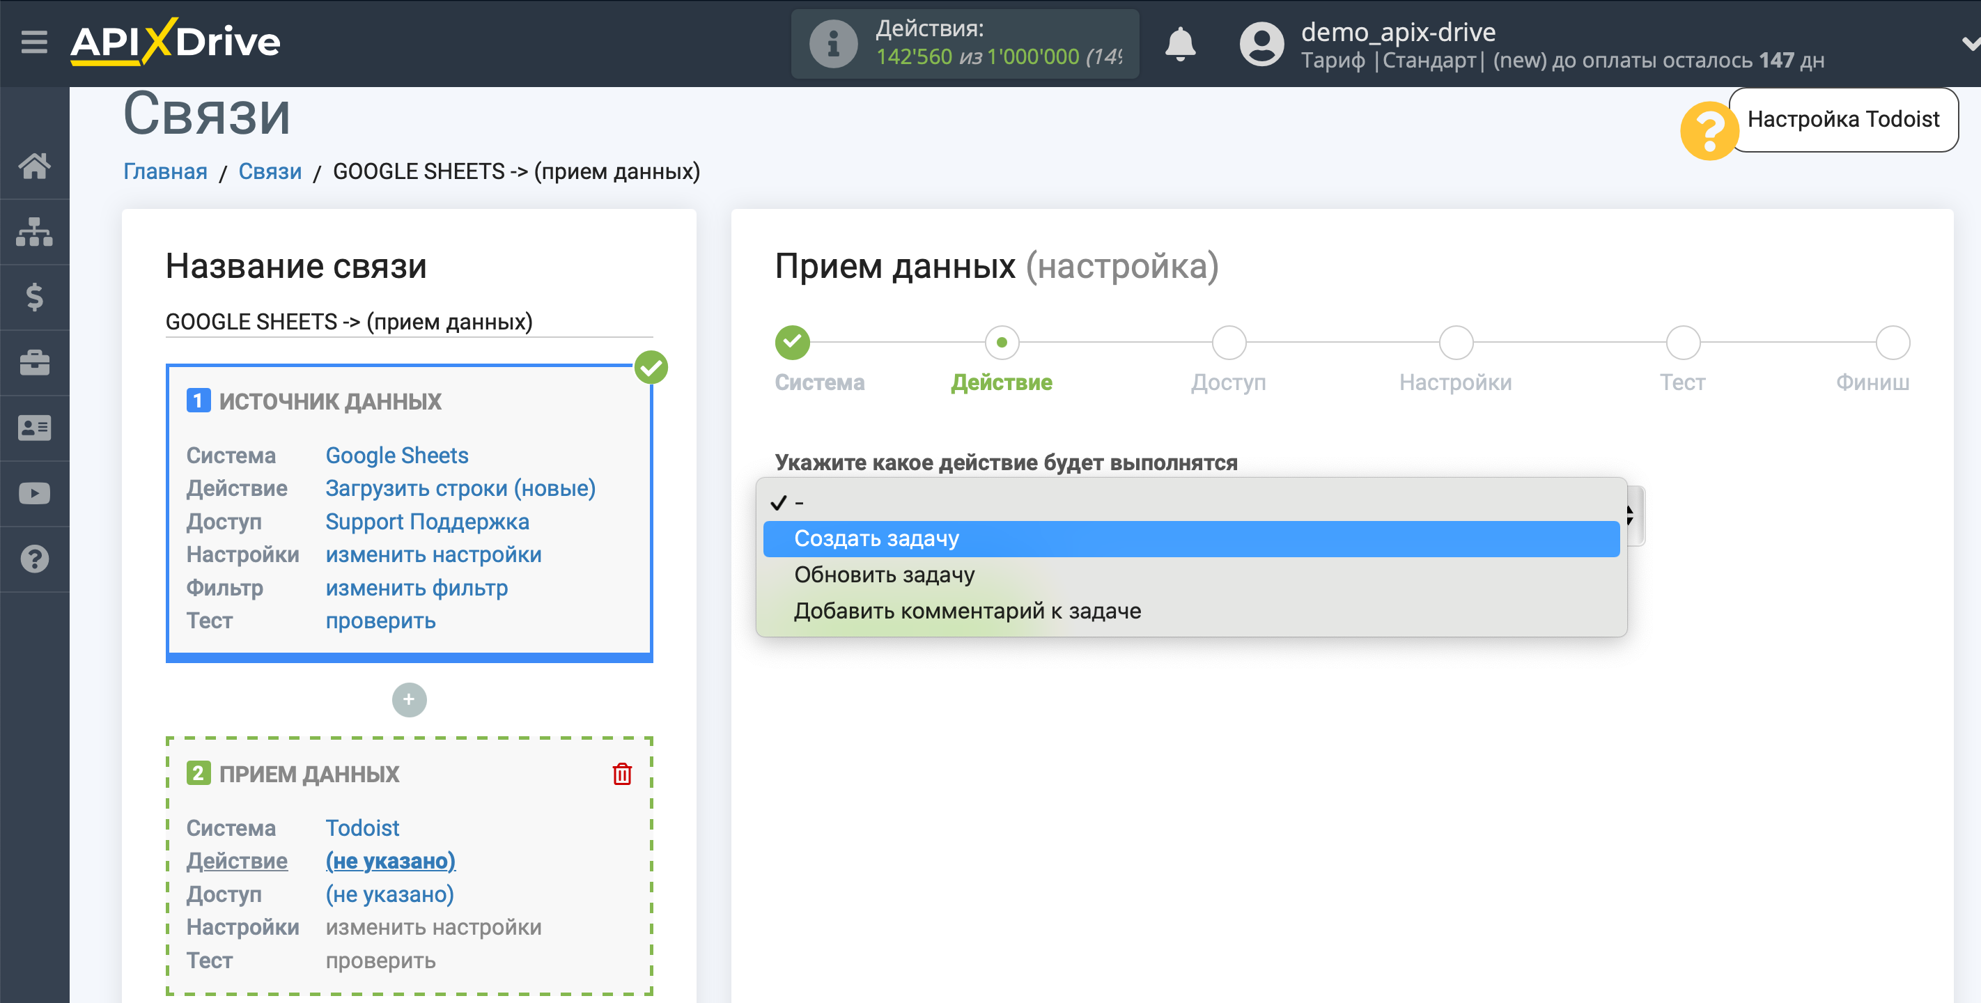Open Google Sheets system link
This screenshot has width=1981, height=1003.
coord(397,456)
